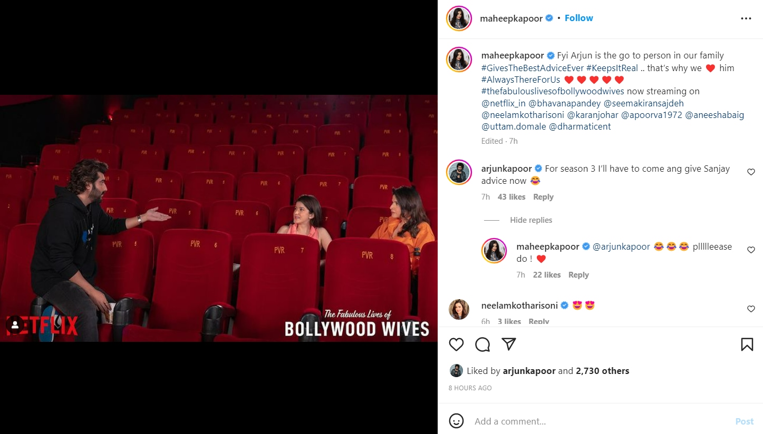Reply to arjunkapoor's comment
The height and width of the screenshot is (434, 763).
coord(543,197)
